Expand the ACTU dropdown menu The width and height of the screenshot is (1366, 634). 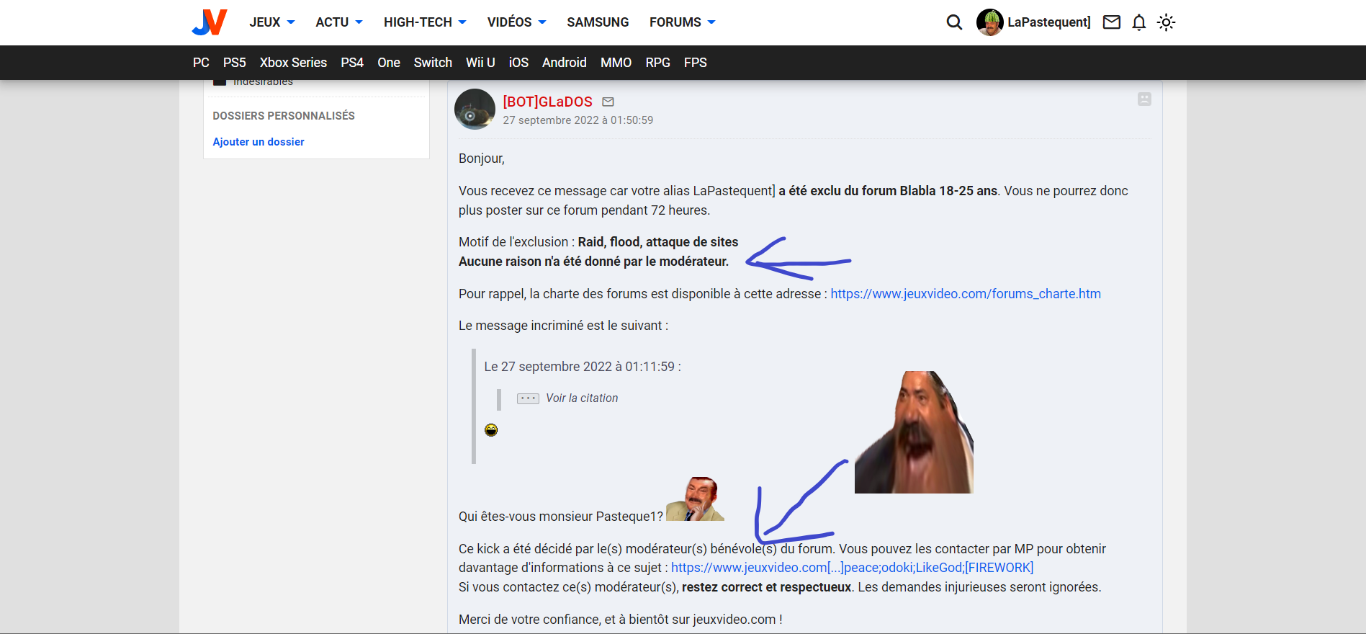point(338,22)
